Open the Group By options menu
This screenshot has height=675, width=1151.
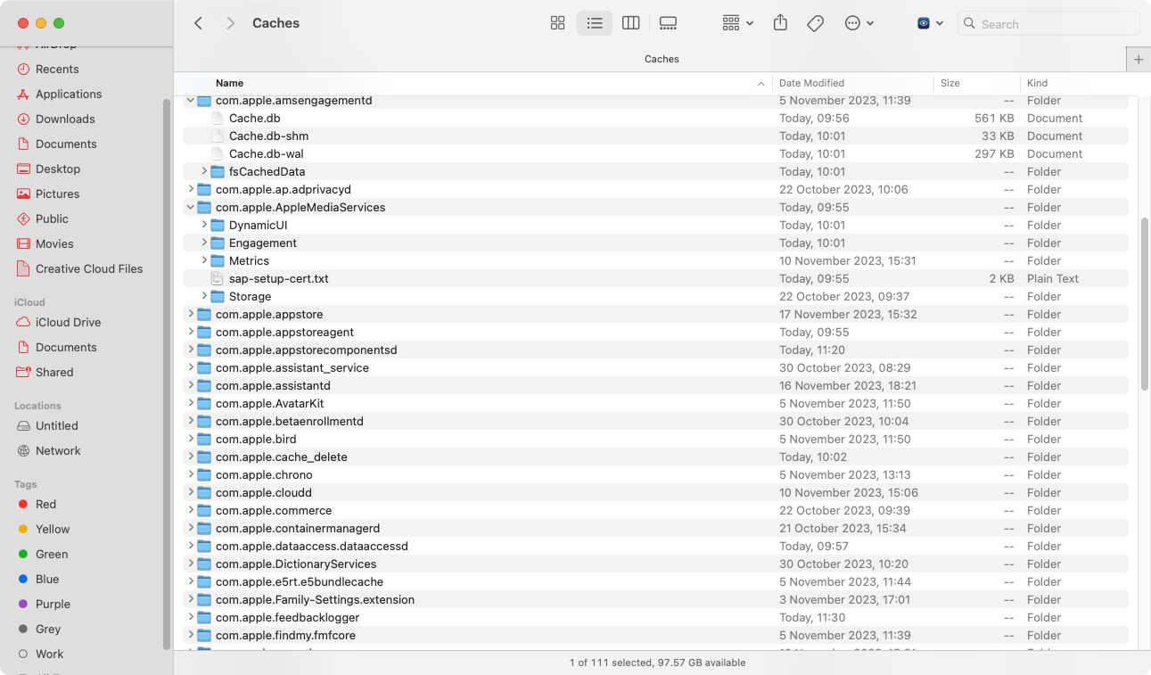point(738,23)
